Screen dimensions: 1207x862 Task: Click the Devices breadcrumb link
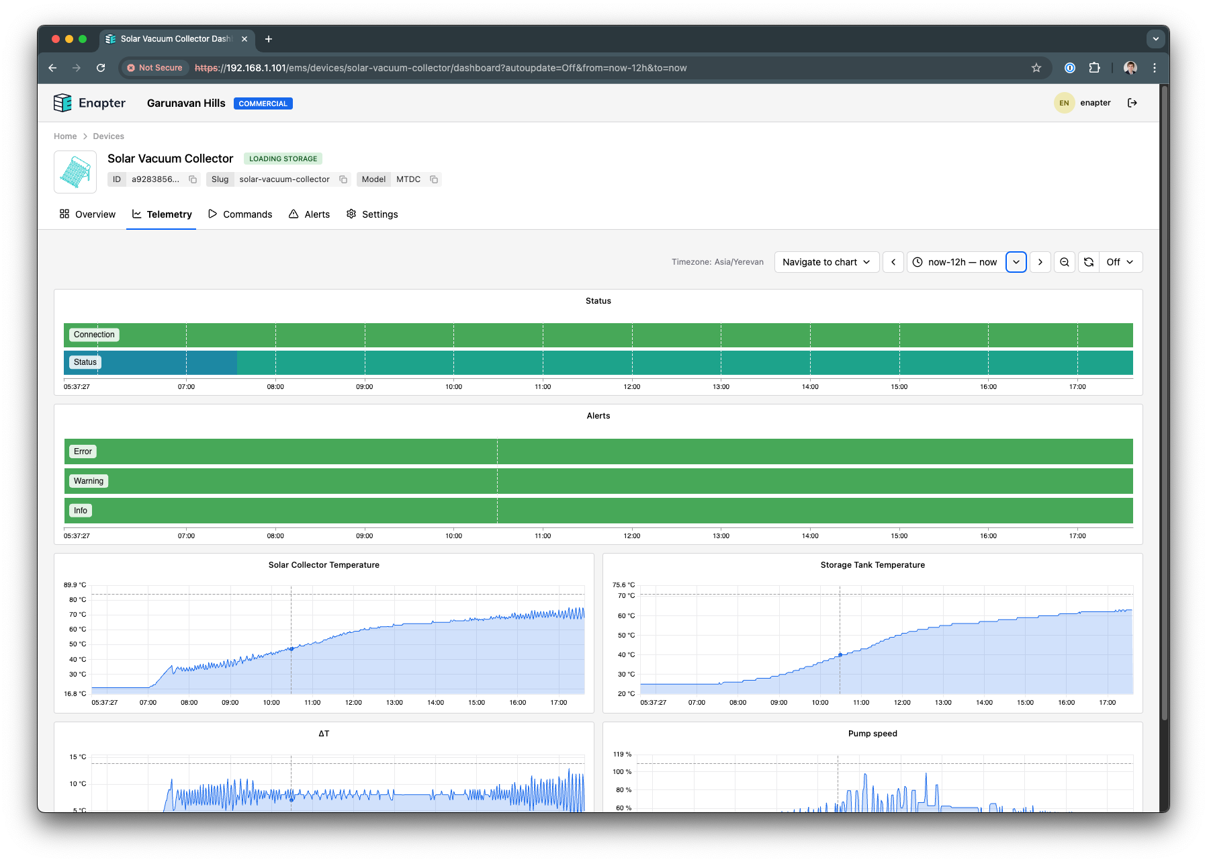coord(108,136)
